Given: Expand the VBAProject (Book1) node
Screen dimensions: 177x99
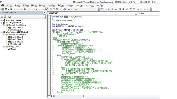Looking at the screenshot, I should (1, 20).
